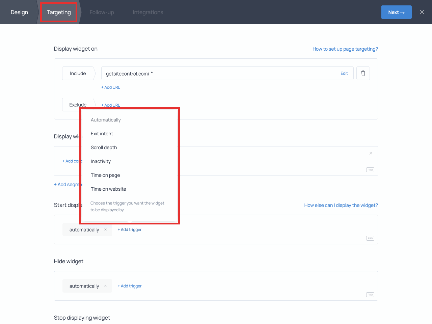Screen dimensions: 432x324
Task: Add trigger in Hide widget section
Action: coord(130,286)
